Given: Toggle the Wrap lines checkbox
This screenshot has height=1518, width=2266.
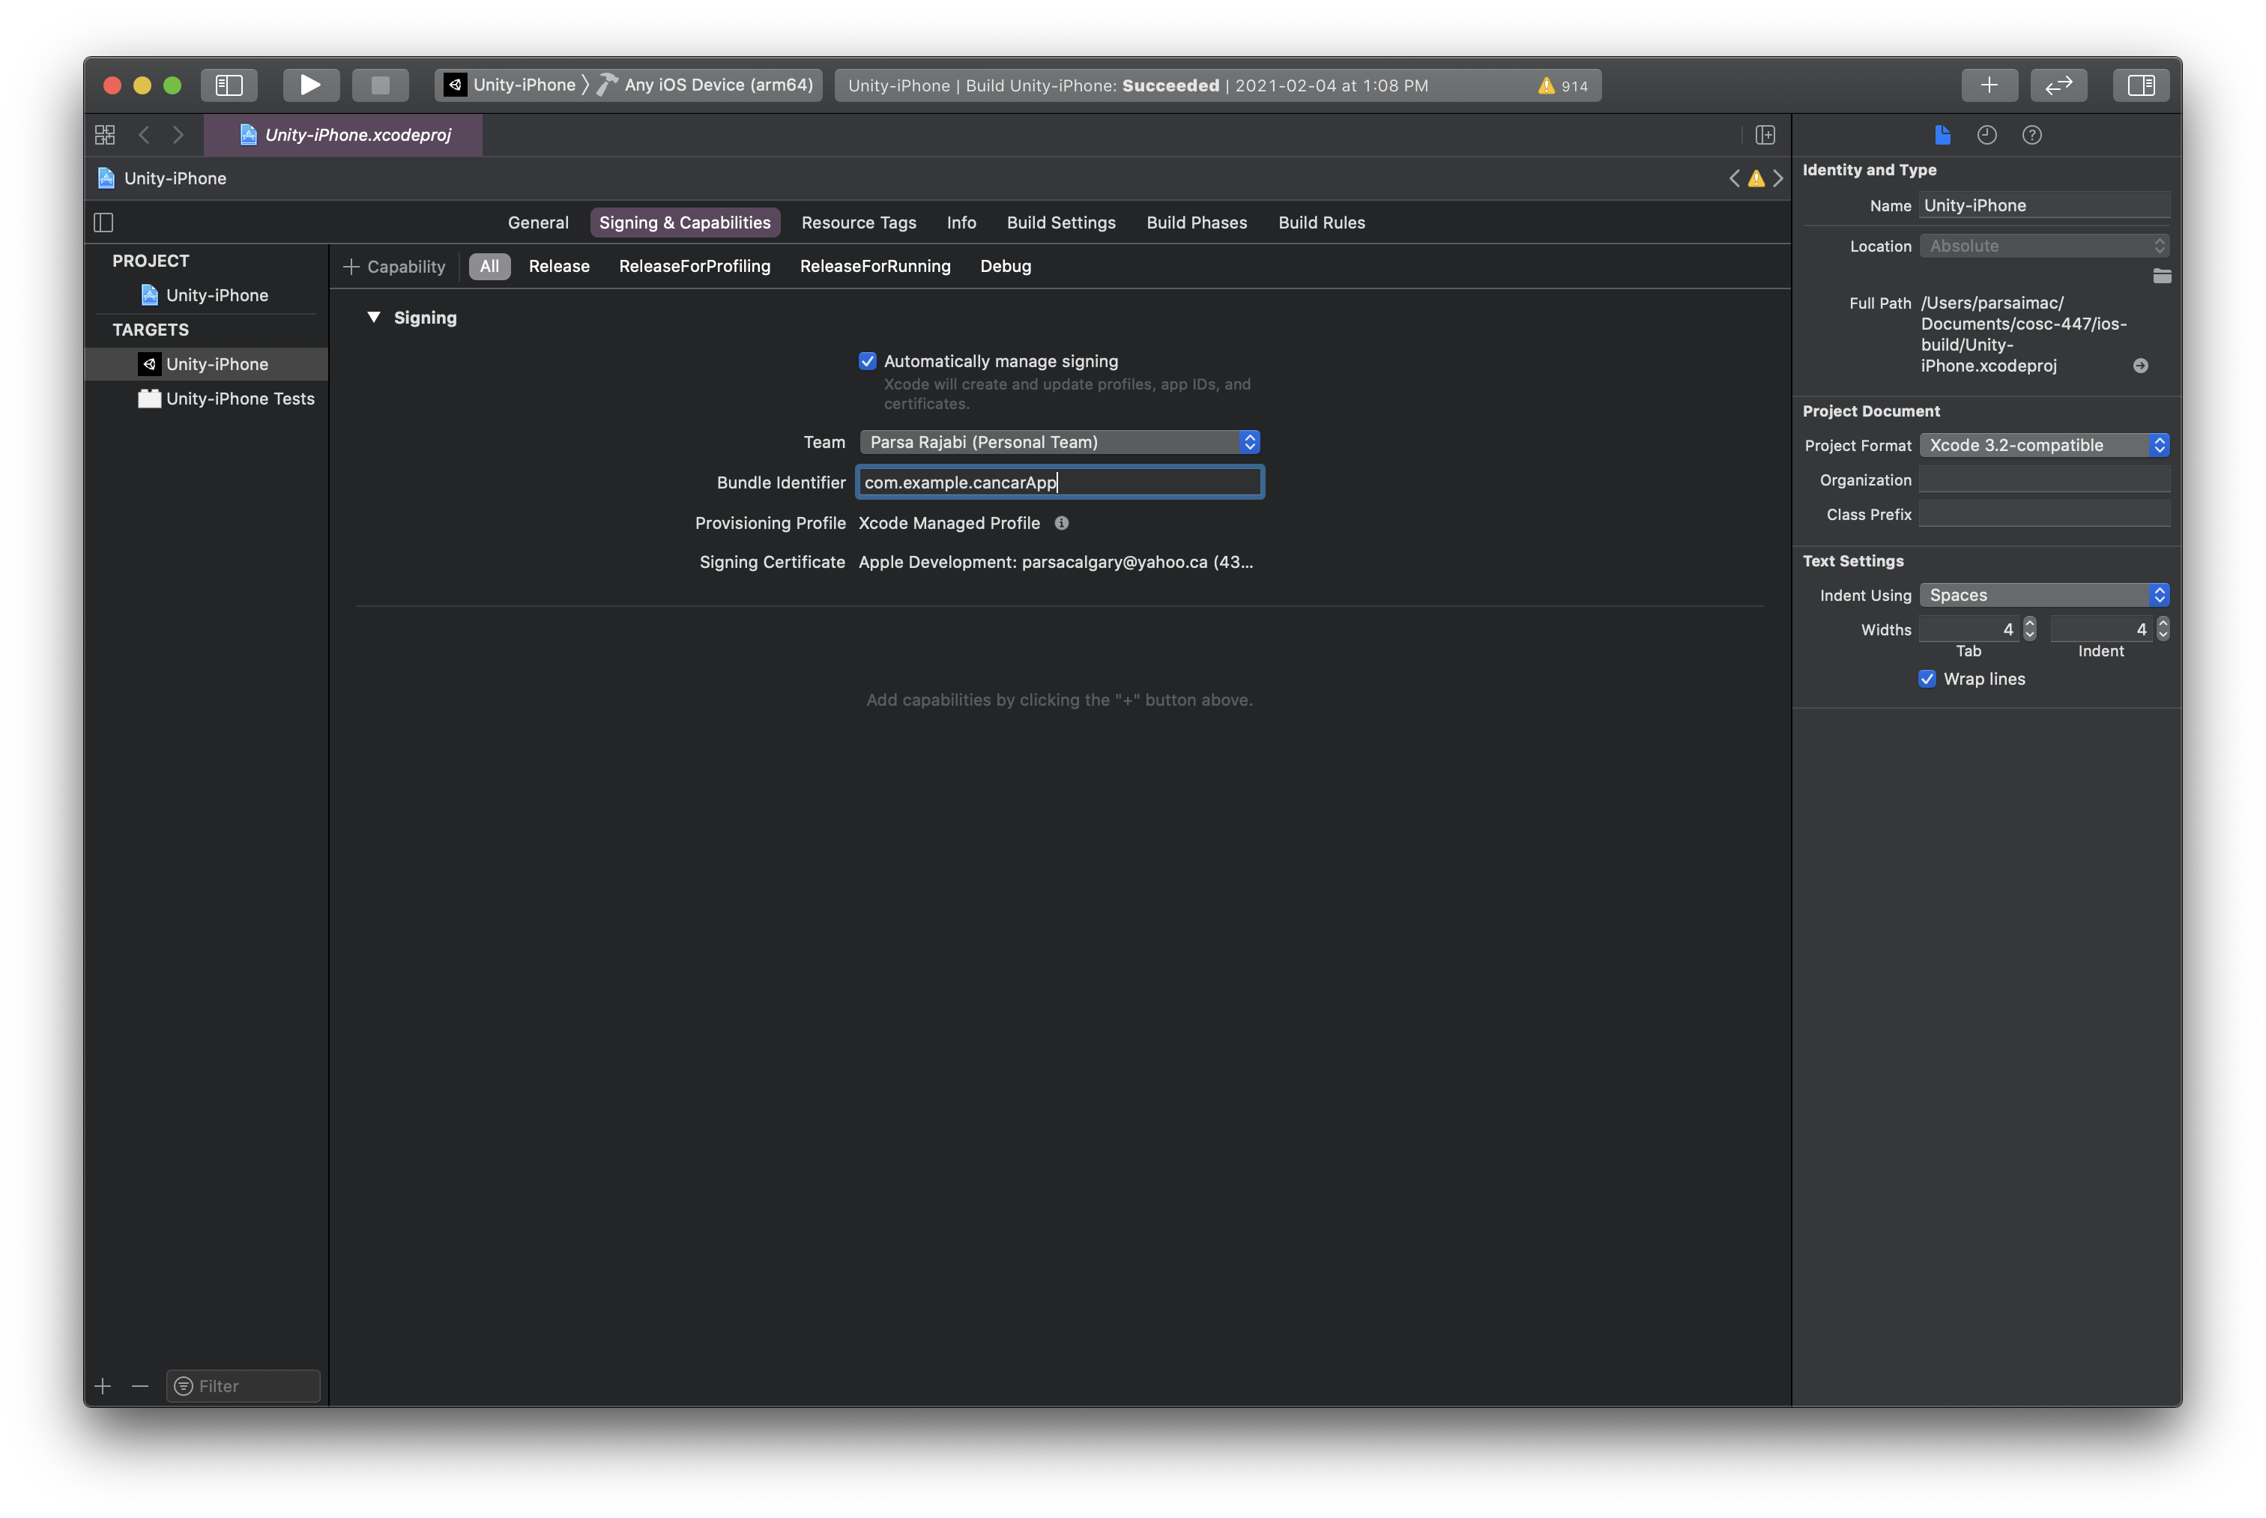Looking at the screenshot, I should pos(1927,679).
